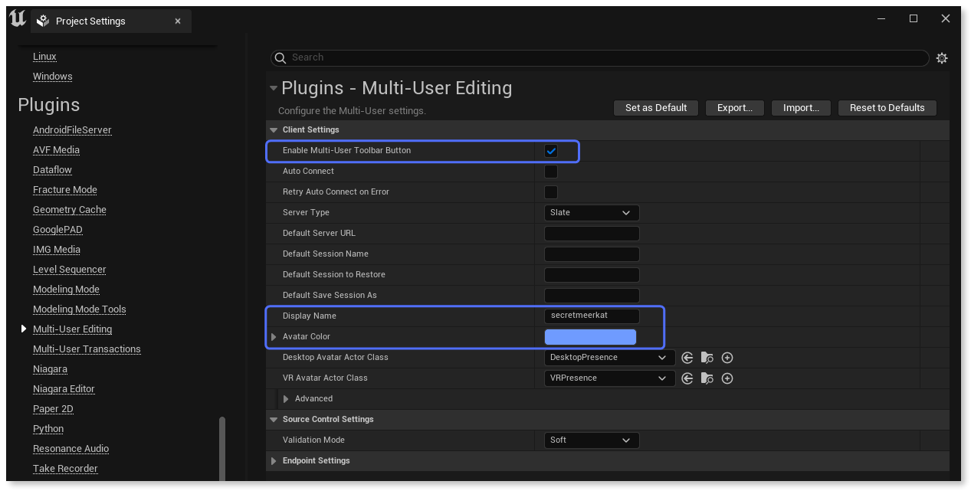Expand the Endpoint Settings section

274,460
